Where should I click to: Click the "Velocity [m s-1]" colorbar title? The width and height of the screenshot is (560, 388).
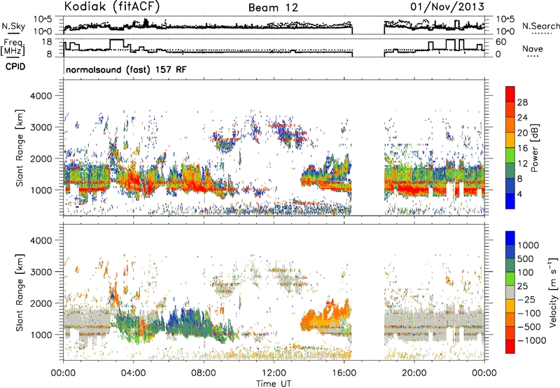[553, 292]
